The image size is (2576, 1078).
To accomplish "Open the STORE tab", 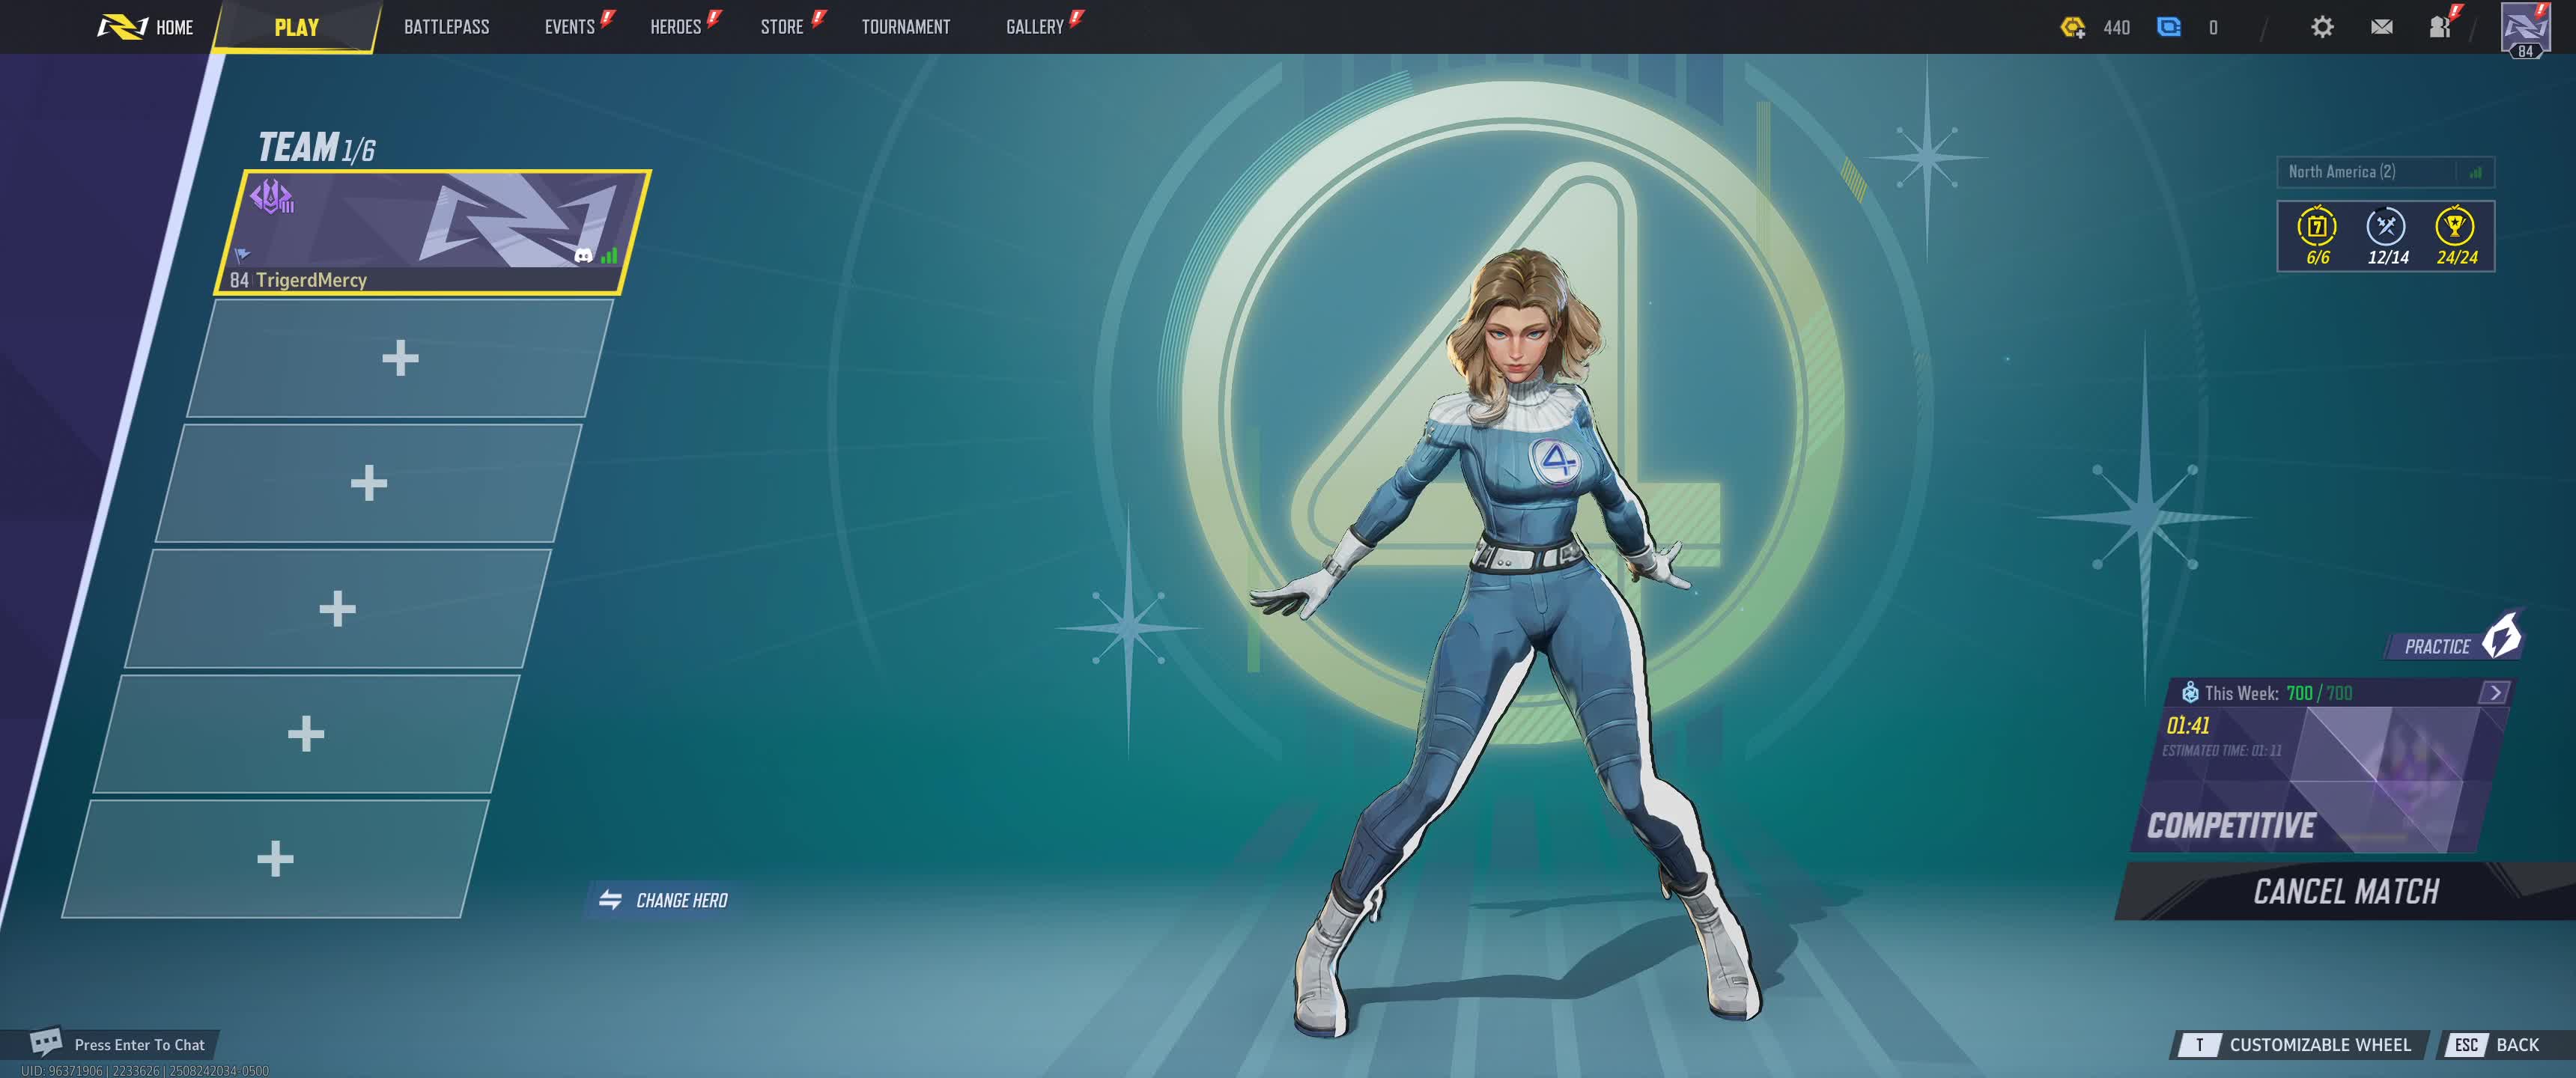I will pos(782,27).
